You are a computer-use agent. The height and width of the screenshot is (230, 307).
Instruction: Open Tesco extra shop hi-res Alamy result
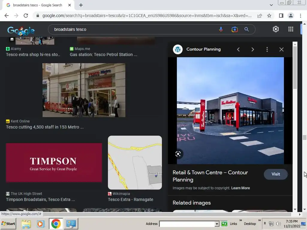tap(33, 55)
